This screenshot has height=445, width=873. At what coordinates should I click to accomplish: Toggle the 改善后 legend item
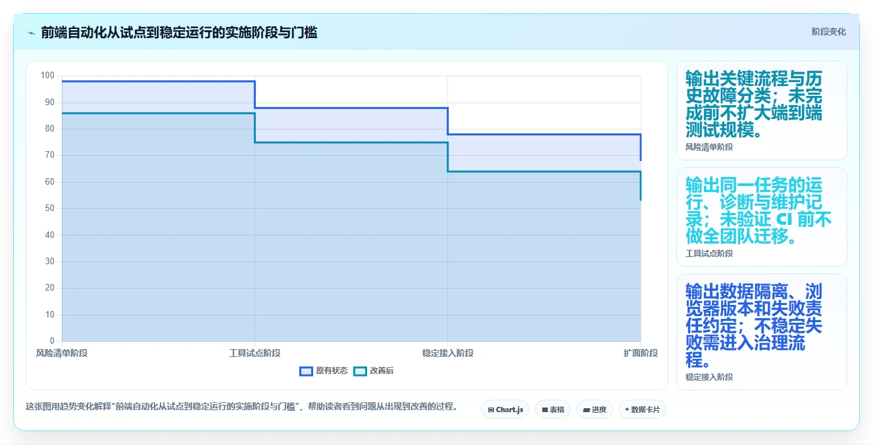[374, 371]
